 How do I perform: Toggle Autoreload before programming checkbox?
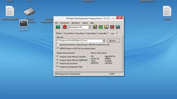coord(58,45)
